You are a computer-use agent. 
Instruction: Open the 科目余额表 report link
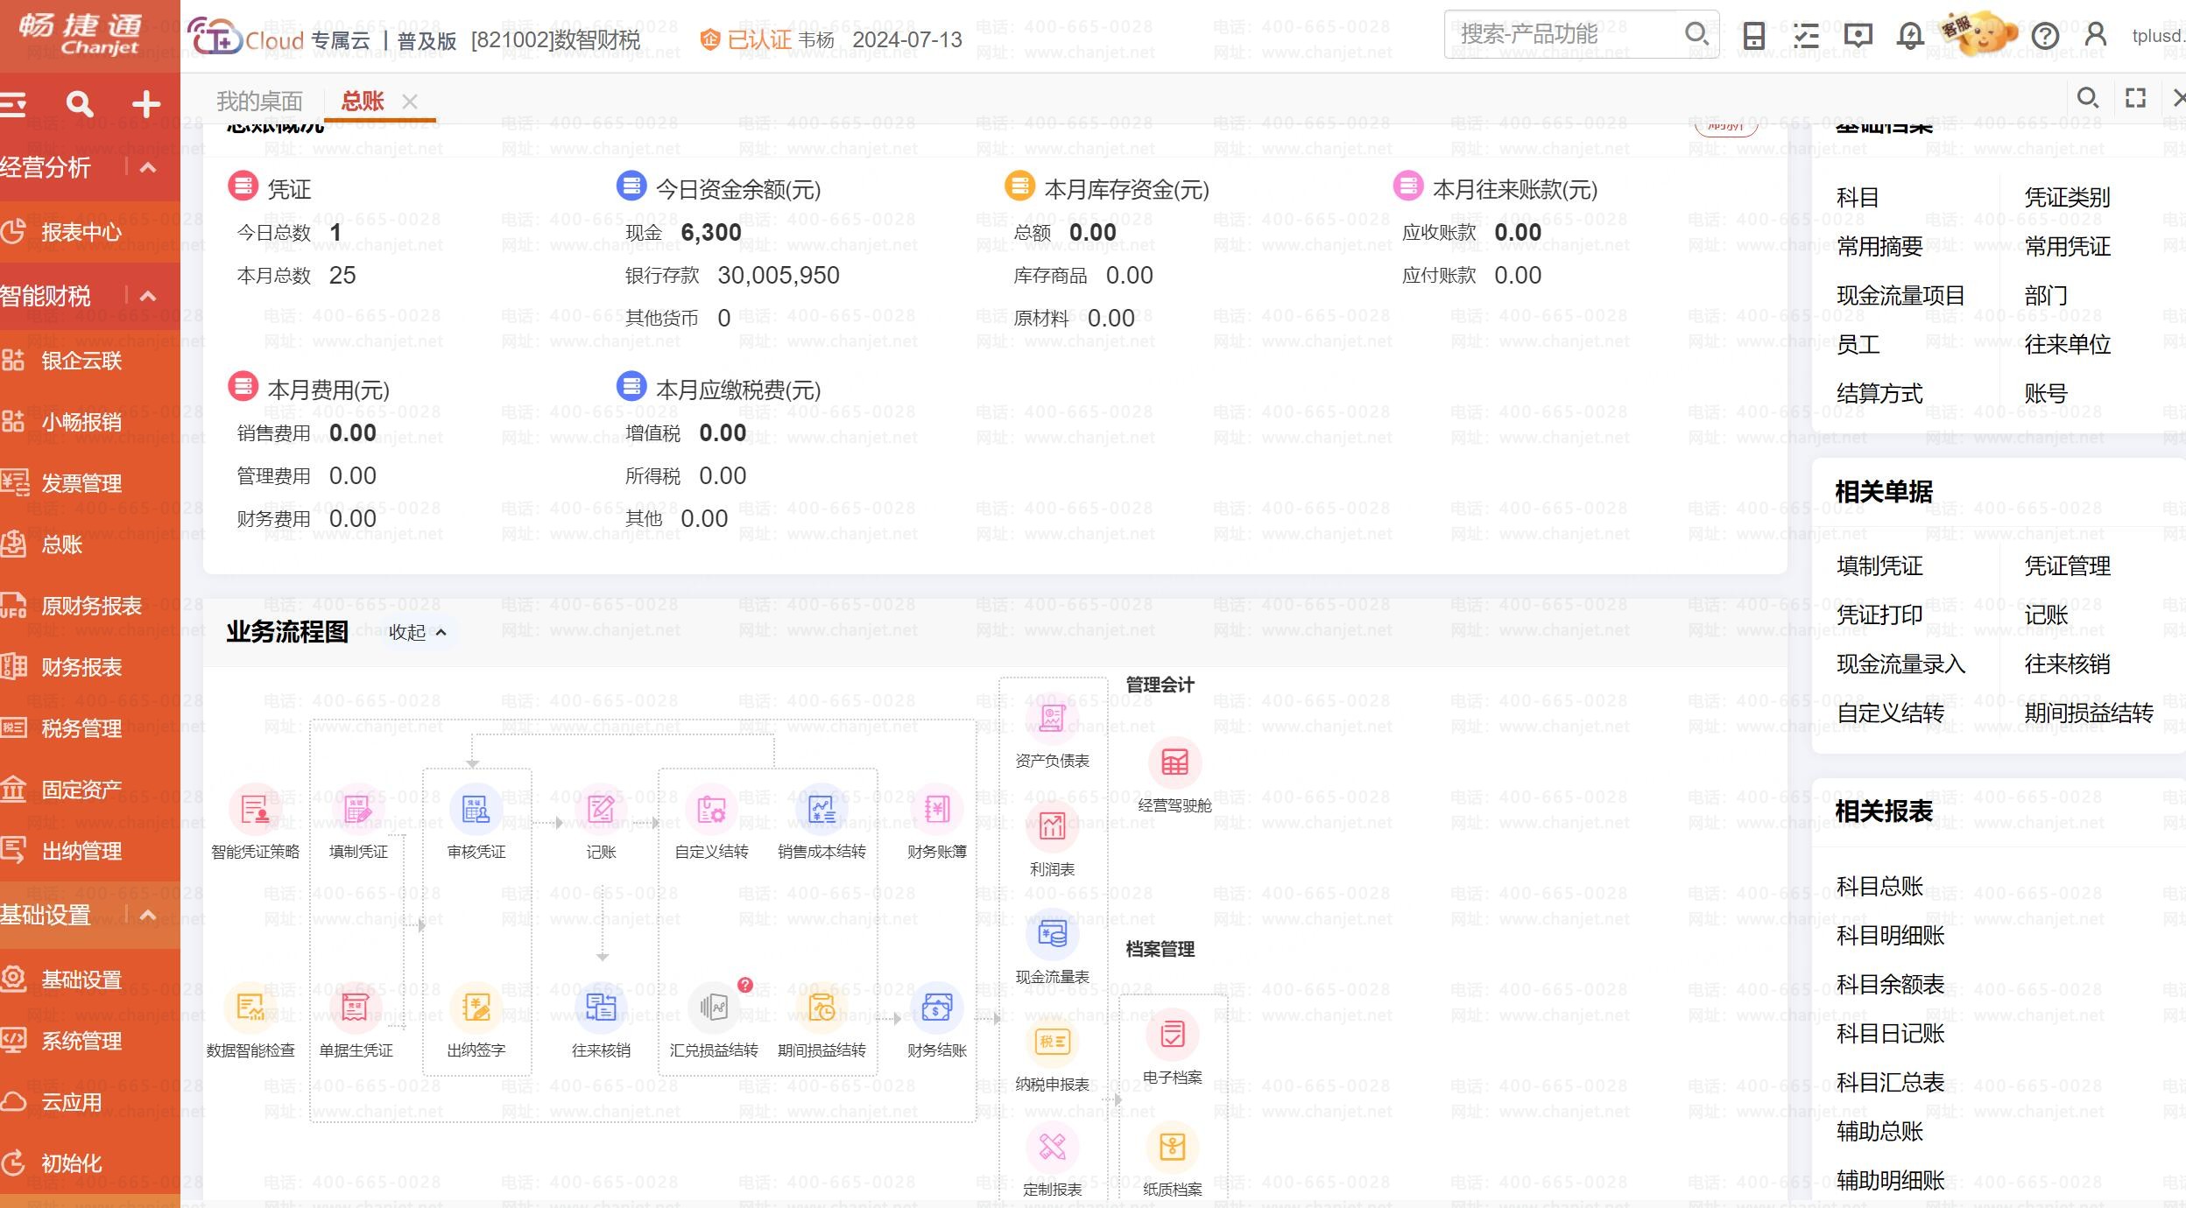pyautogui.click(x=1890, y=985)
